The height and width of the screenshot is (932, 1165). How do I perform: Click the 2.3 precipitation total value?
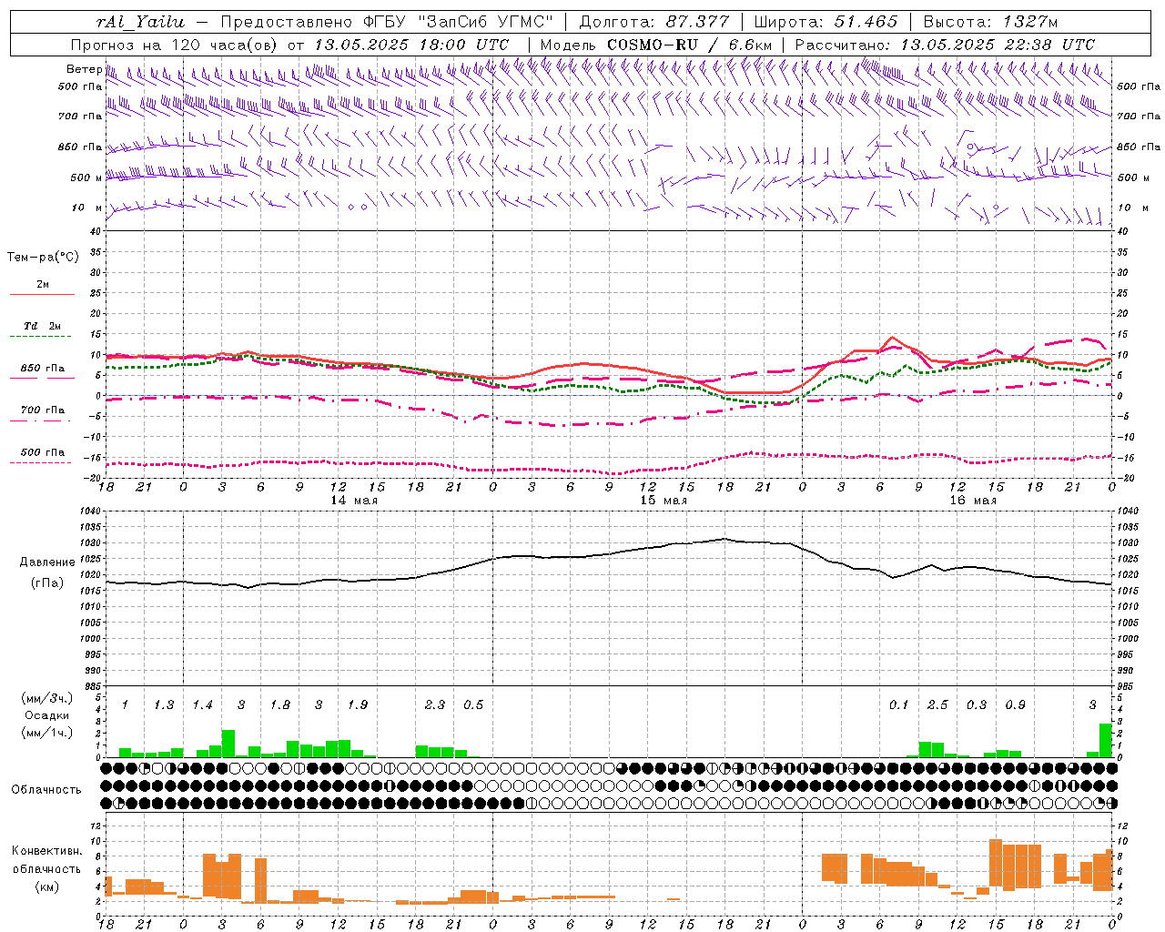click(435, 705)
